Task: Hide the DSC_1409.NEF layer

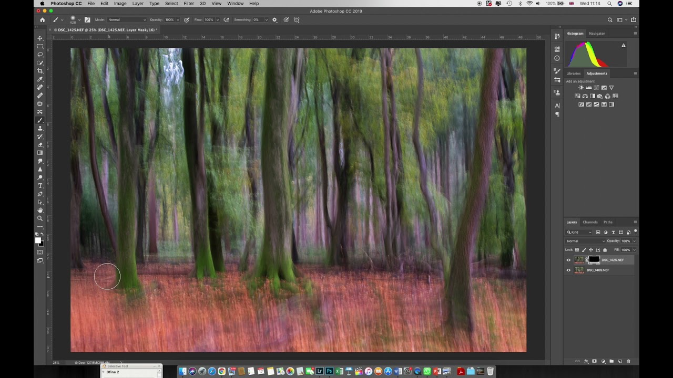Action: (568, 270)
